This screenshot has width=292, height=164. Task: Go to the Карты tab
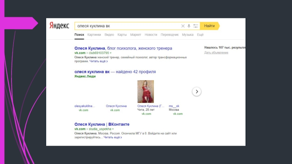[122, 35]
